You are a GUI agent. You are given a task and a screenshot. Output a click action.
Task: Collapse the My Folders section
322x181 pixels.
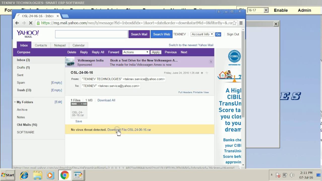[15, 102]
